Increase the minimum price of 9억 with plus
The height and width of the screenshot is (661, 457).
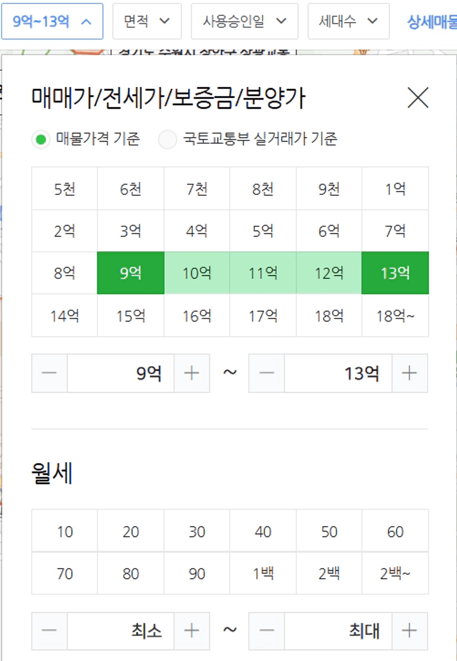pyautogui.click(x=192, y=373)
